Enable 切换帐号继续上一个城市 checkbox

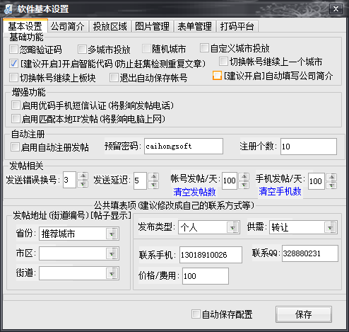[223, 61]
